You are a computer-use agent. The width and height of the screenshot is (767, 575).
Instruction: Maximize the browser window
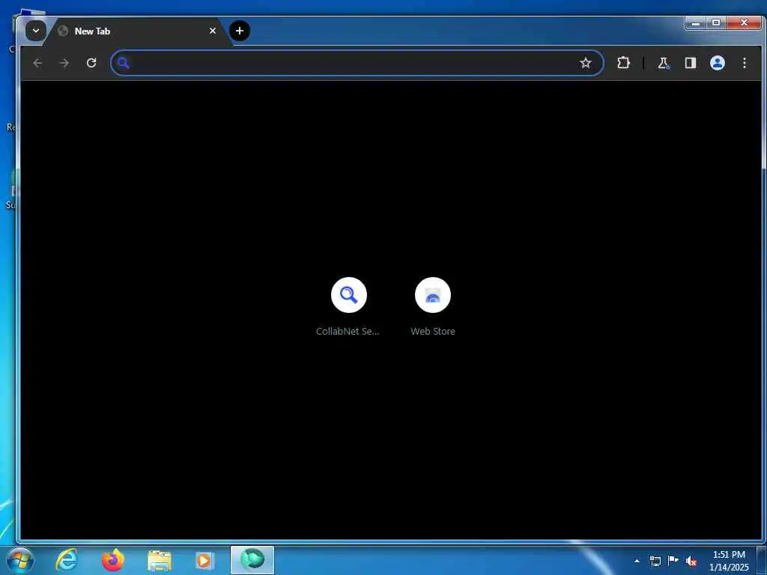click(716, 22)
